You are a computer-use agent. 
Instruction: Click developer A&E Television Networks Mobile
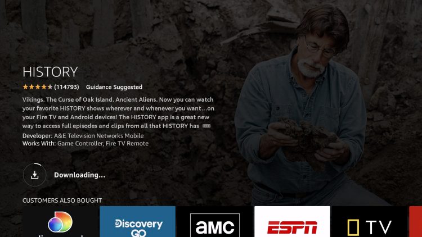point(99,136)
